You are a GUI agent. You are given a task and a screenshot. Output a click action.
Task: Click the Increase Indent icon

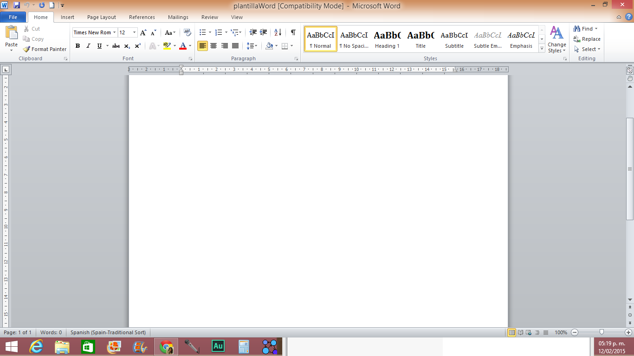click(x=264, y=32)
